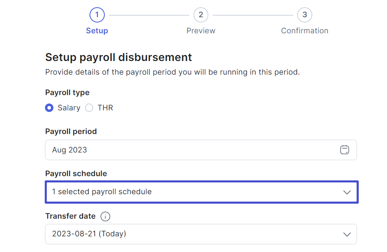This screenshot has width=387, height=252.
Task: Click the THR option label
Action: pyautogui.click(x=105, y=108)
